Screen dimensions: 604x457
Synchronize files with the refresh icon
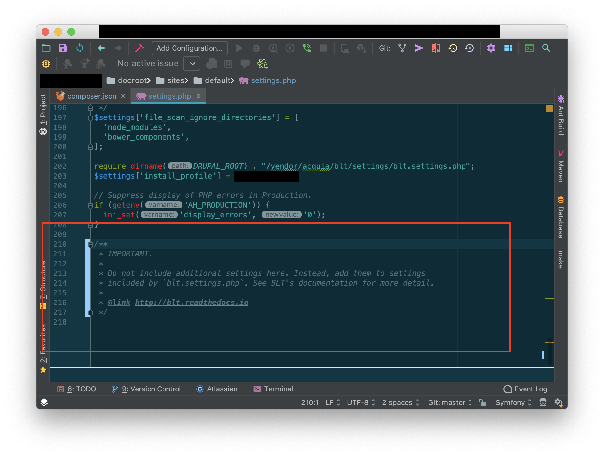79,48
